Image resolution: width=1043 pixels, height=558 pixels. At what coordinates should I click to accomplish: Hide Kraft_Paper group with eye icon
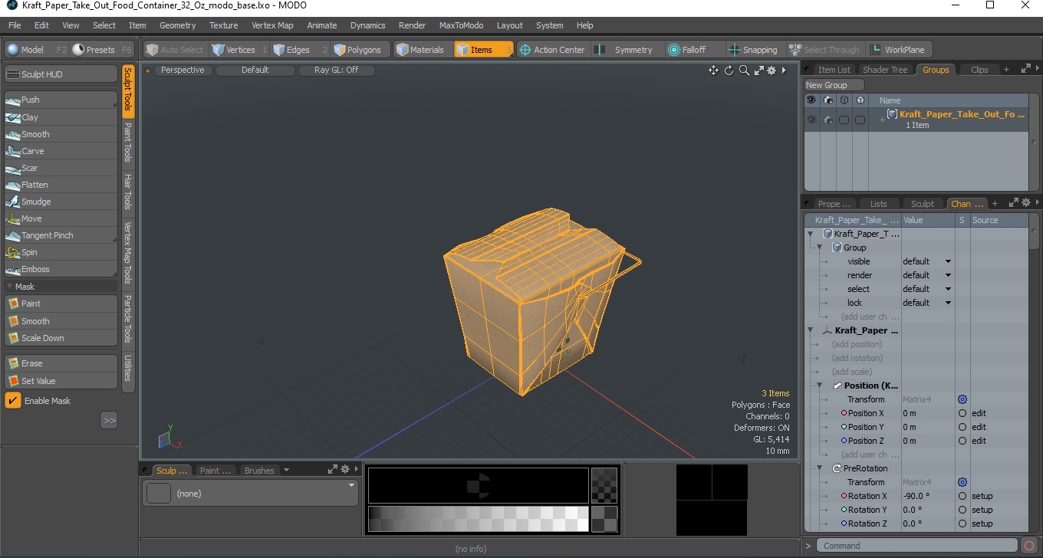[x=811, y=120]
